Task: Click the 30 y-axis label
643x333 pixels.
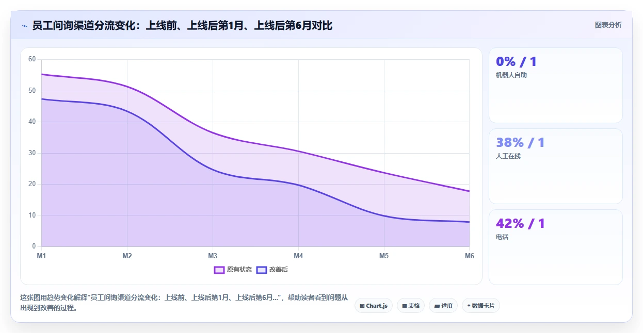Action: tap(32, 153)
